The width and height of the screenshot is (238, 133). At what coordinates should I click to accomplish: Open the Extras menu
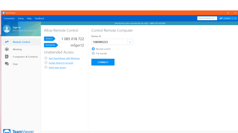pyautogui.click(x=21, y=18)
